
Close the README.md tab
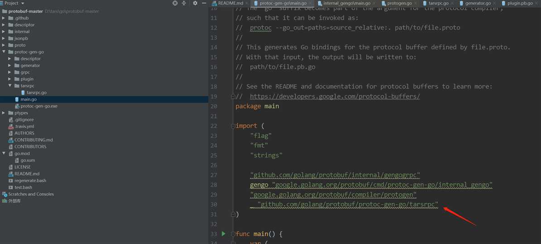pos(247,3)
